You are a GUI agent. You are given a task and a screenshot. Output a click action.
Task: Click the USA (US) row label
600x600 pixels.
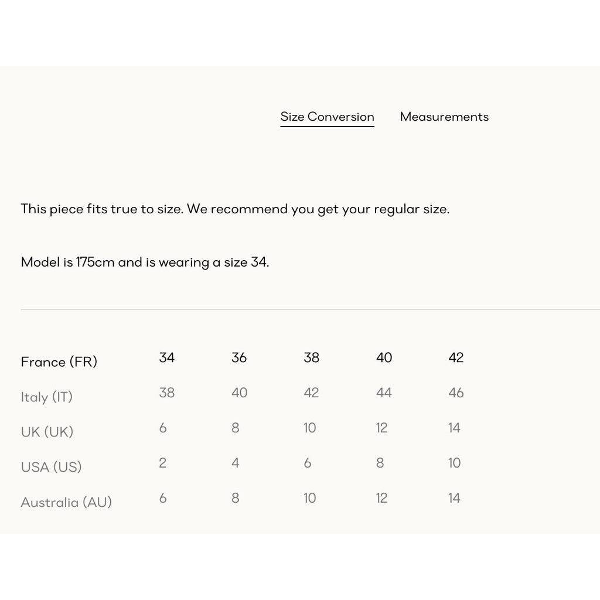[x=52, y=467]
